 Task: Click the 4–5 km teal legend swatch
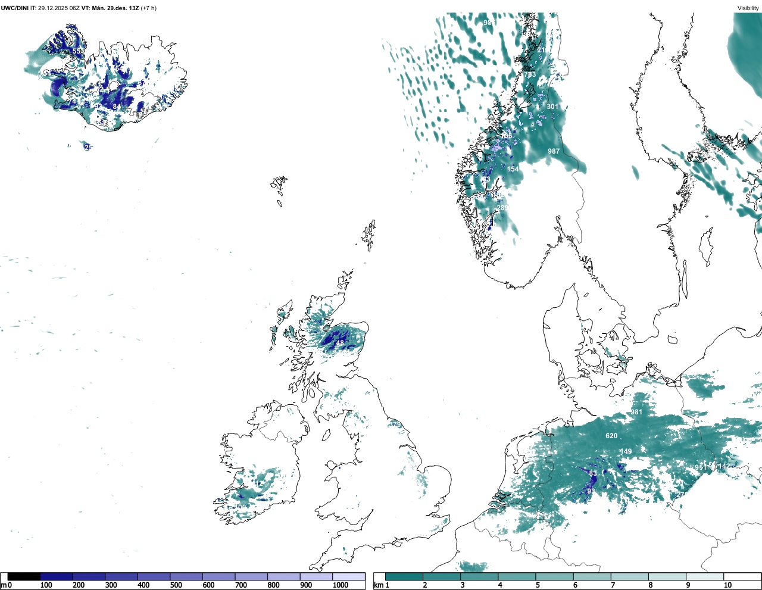(x=517, y=576)
